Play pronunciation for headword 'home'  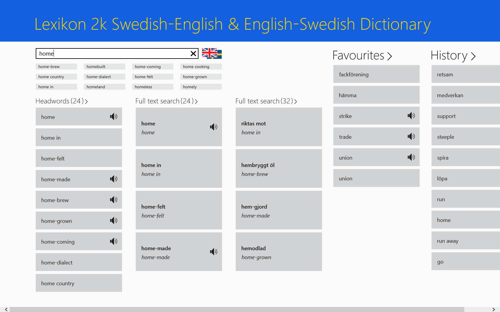[x=113, y=116]
